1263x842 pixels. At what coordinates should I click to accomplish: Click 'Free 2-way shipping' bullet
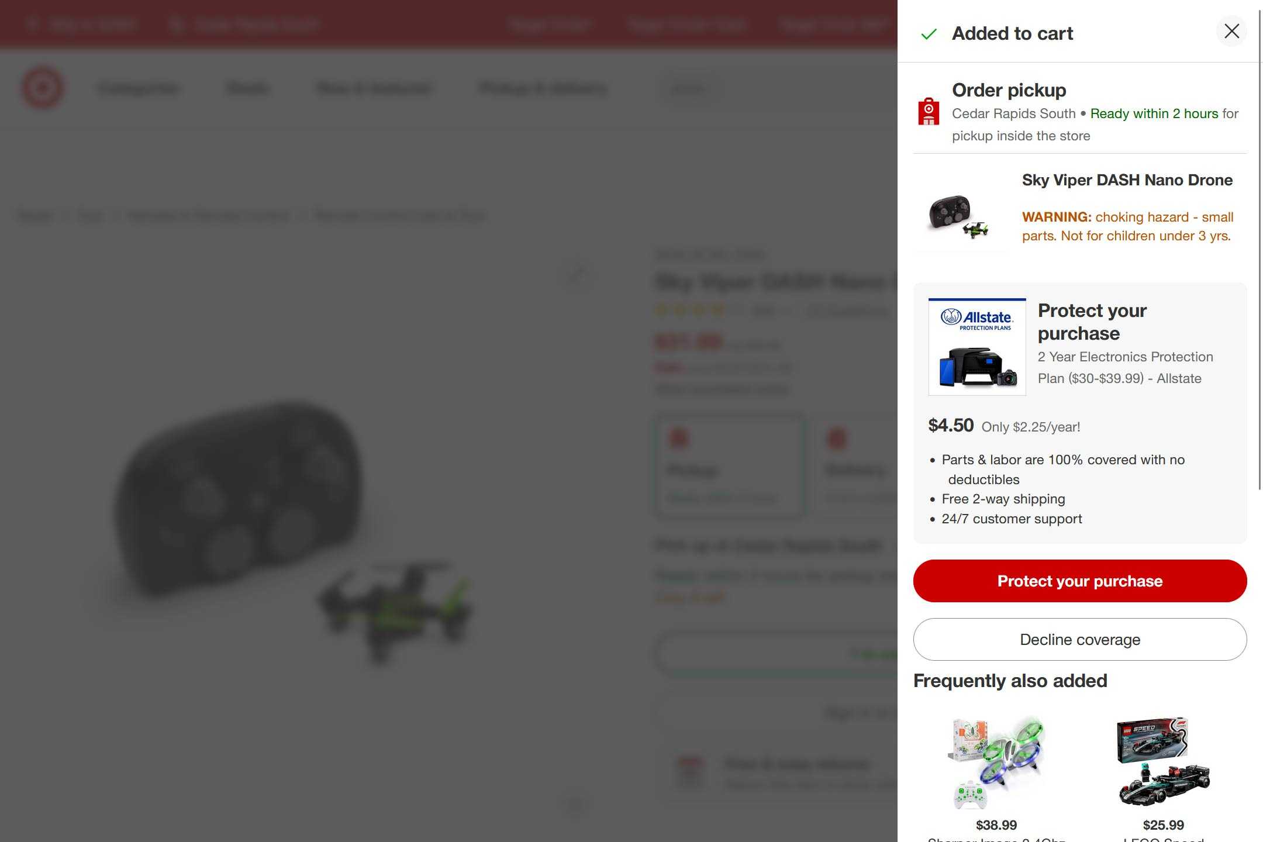tap(1003, 499)
